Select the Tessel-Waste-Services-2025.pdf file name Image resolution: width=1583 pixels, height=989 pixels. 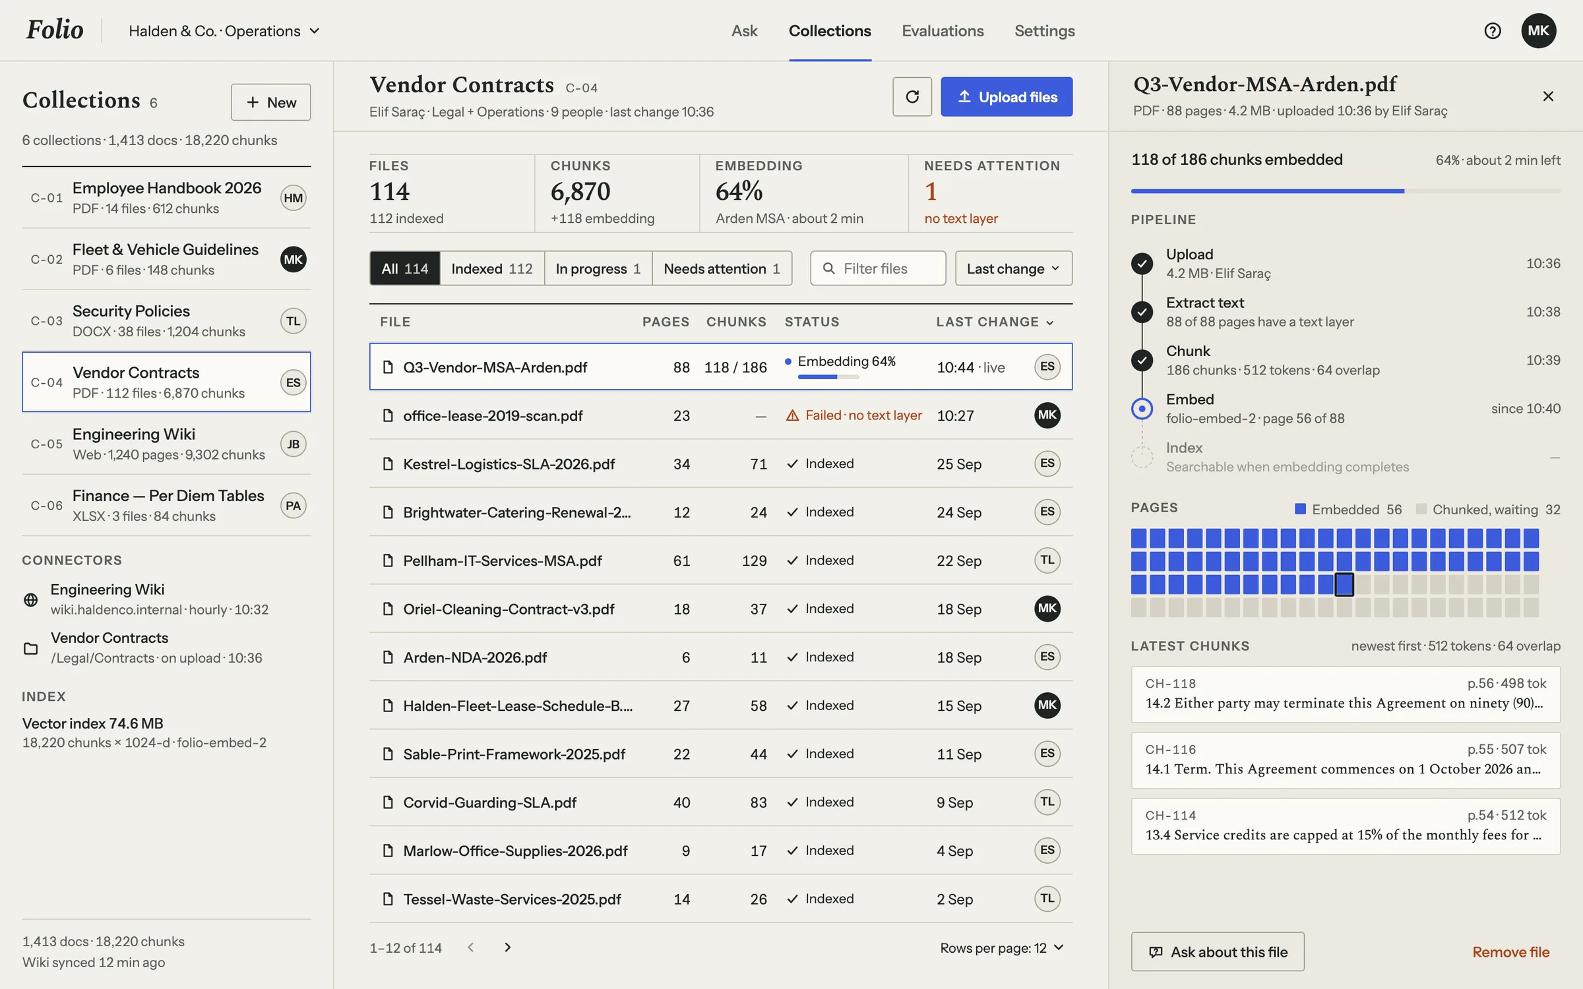pyautogui.click(x=512, y=899)
